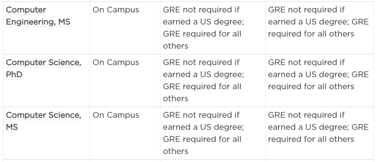Viewport: 376px width, 162px height.
Task: Select On Campus in Computer Science PhD row
Action: click(116, 62)
